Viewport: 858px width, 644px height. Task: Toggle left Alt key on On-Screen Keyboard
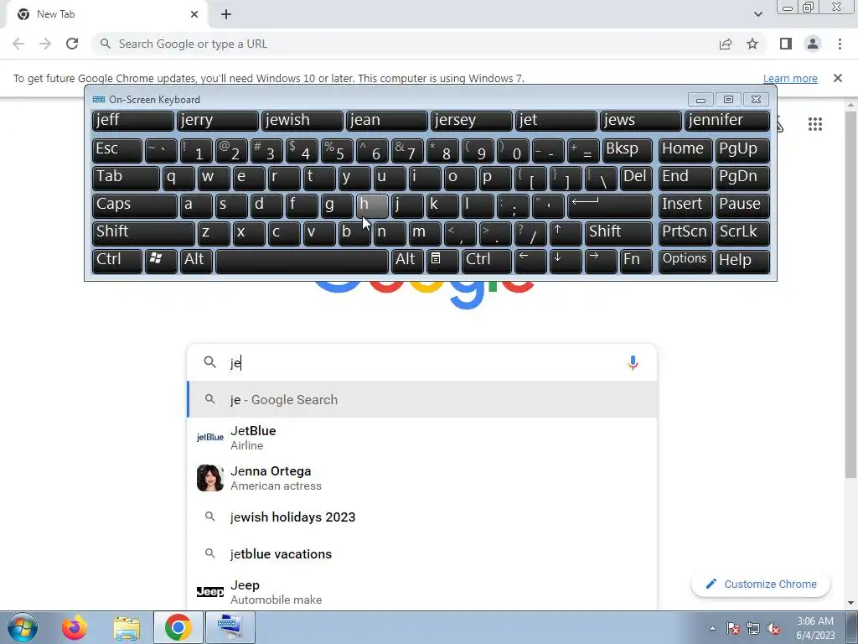coord(195,261)
